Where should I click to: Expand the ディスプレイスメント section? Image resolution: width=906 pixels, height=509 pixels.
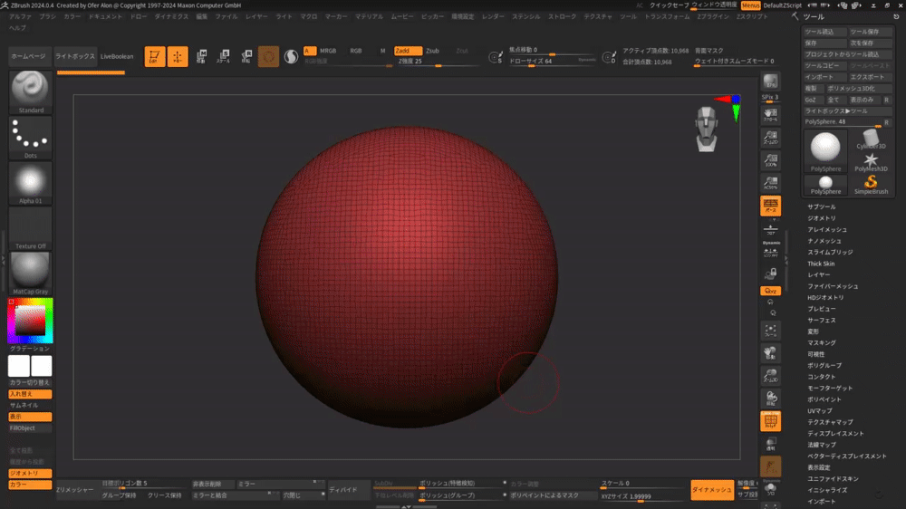coord(835,433)
